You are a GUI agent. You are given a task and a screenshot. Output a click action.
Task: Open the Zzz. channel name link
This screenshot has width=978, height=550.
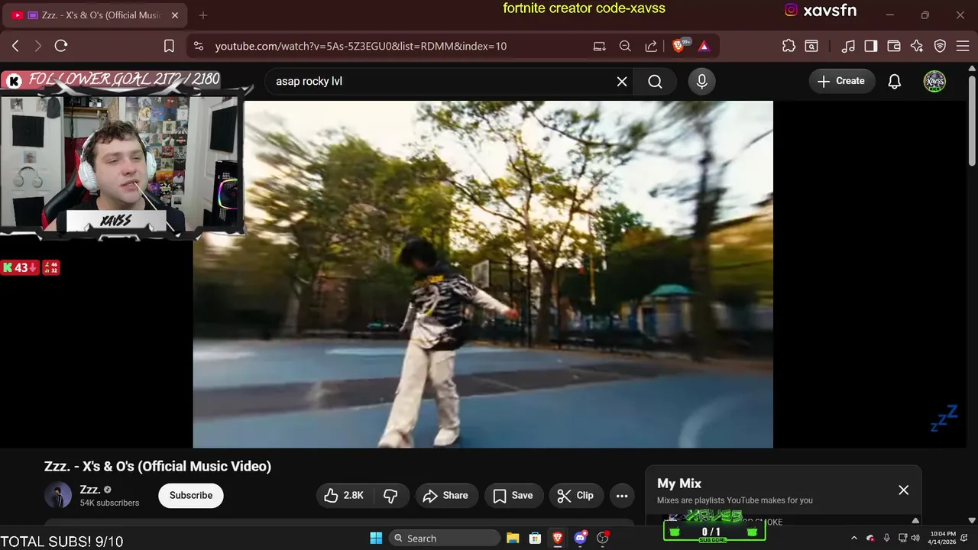point(90,489)
